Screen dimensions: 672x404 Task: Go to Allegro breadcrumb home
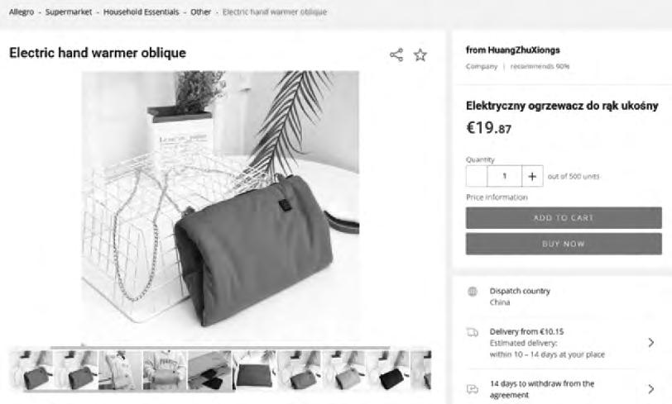coord(22,12)
